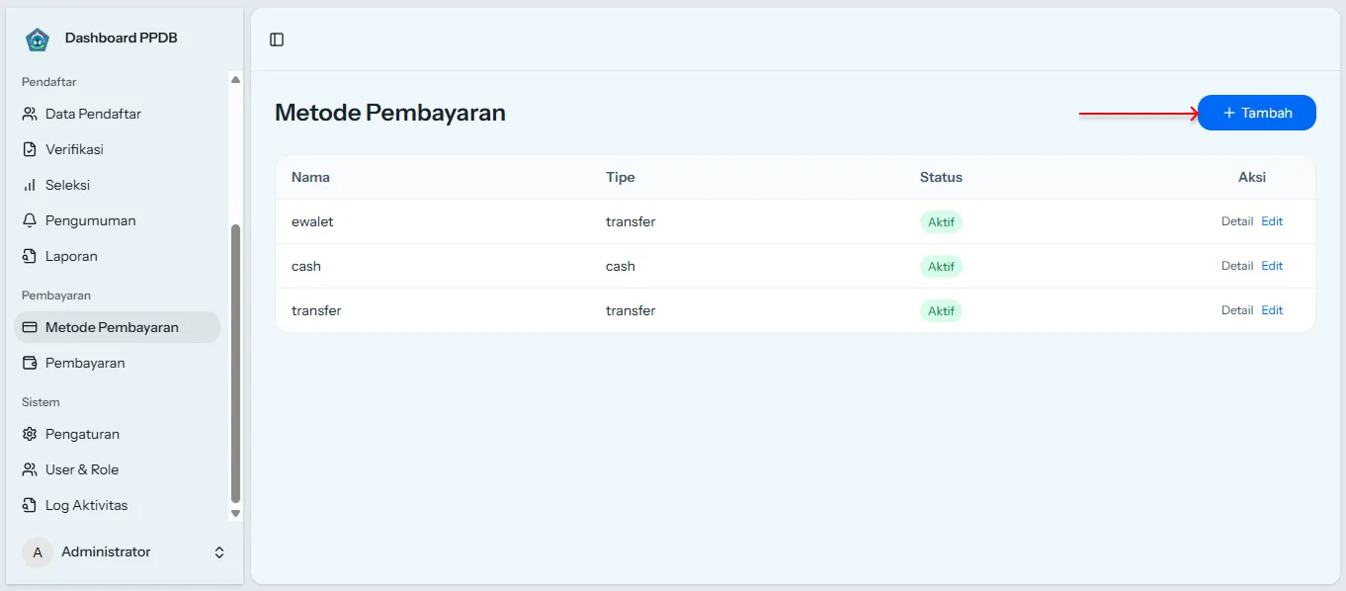Click the Metode Pembayaran card icon
Viewport: 1346px width, 591px height.
[30, 327]
